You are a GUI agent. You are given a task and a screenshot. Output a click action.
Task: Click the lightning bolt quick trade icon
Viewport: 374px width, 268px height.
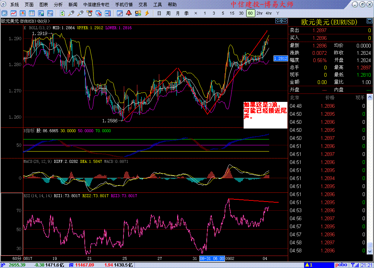[147, 14]
